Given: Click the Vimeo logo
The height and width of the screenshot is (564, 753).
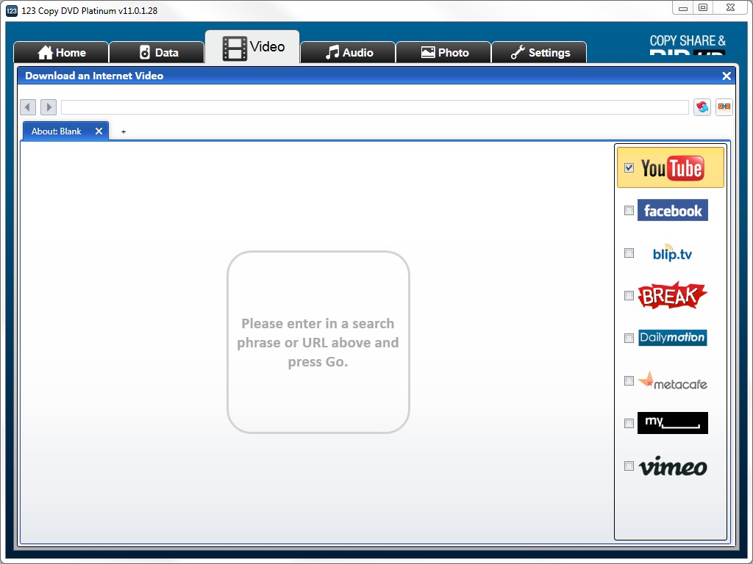Looking at the screenshot, I should click(x=672, y=466).
